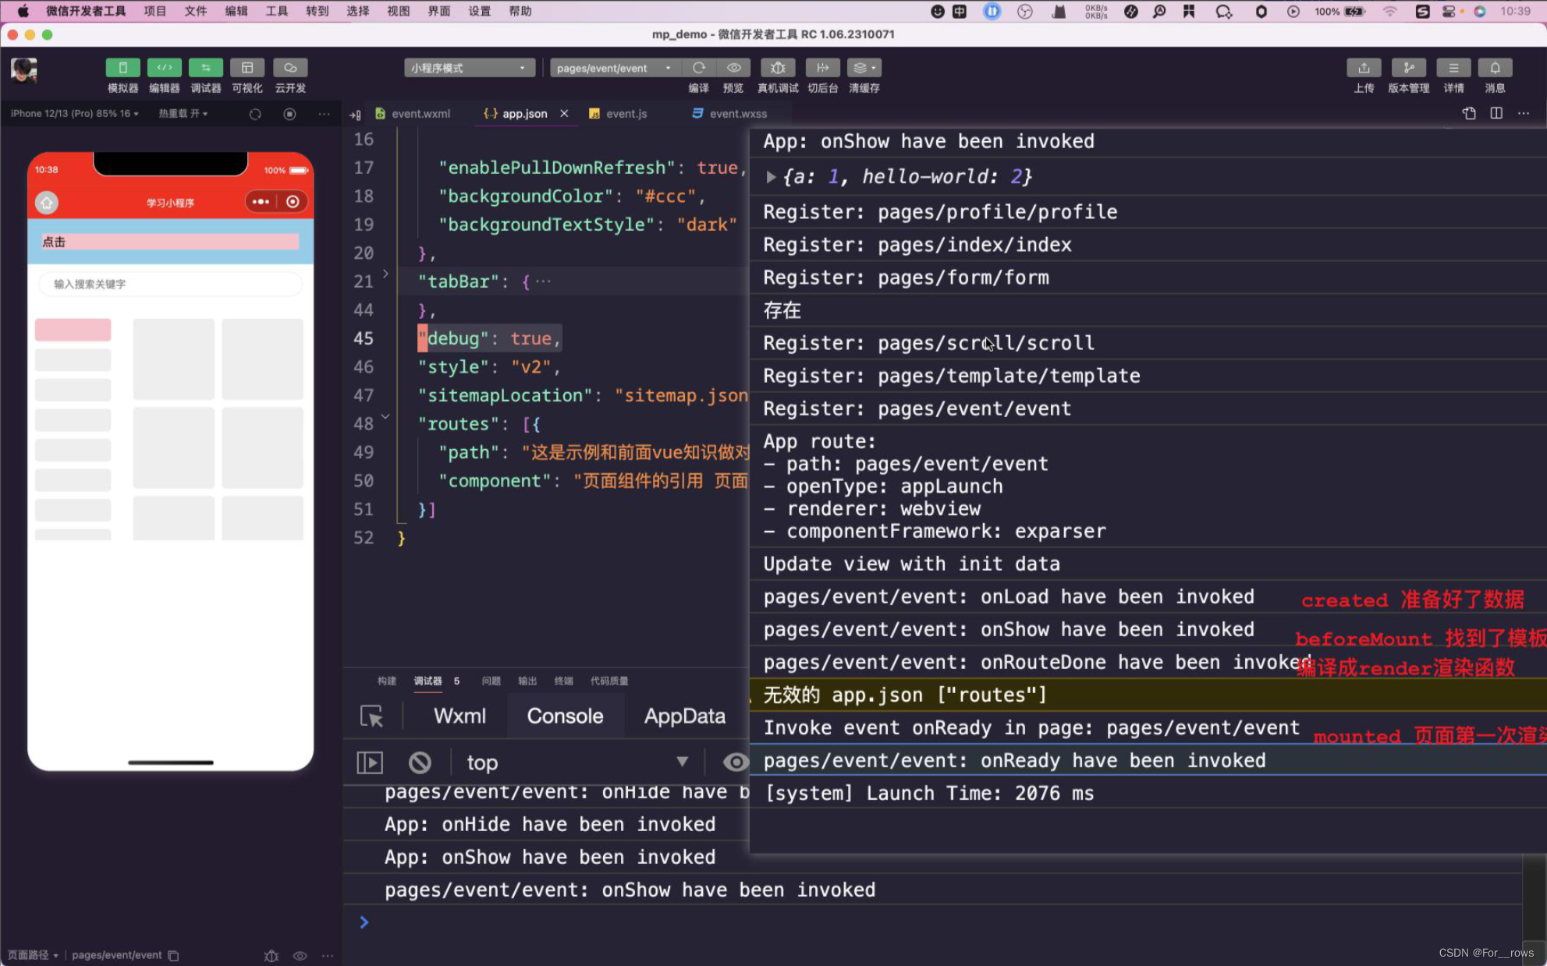1547x966 pixels.
Task: Click the 预览 preview eye icon
Action: (x=733, y=68)
